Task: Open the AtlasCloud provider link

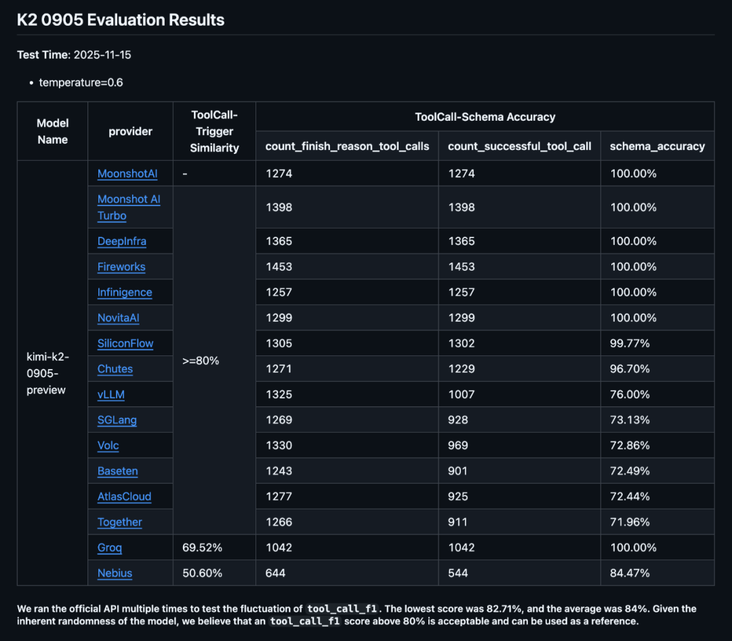Action: pos(124,497)
